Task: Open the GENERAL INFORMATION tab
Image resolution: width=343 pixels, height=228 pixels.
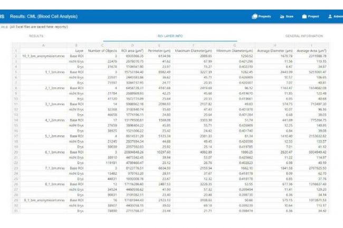Action: coord(303,36)
